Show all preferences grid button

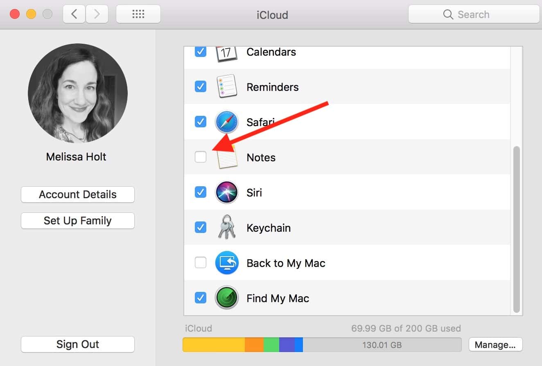(x=138, y=14)
